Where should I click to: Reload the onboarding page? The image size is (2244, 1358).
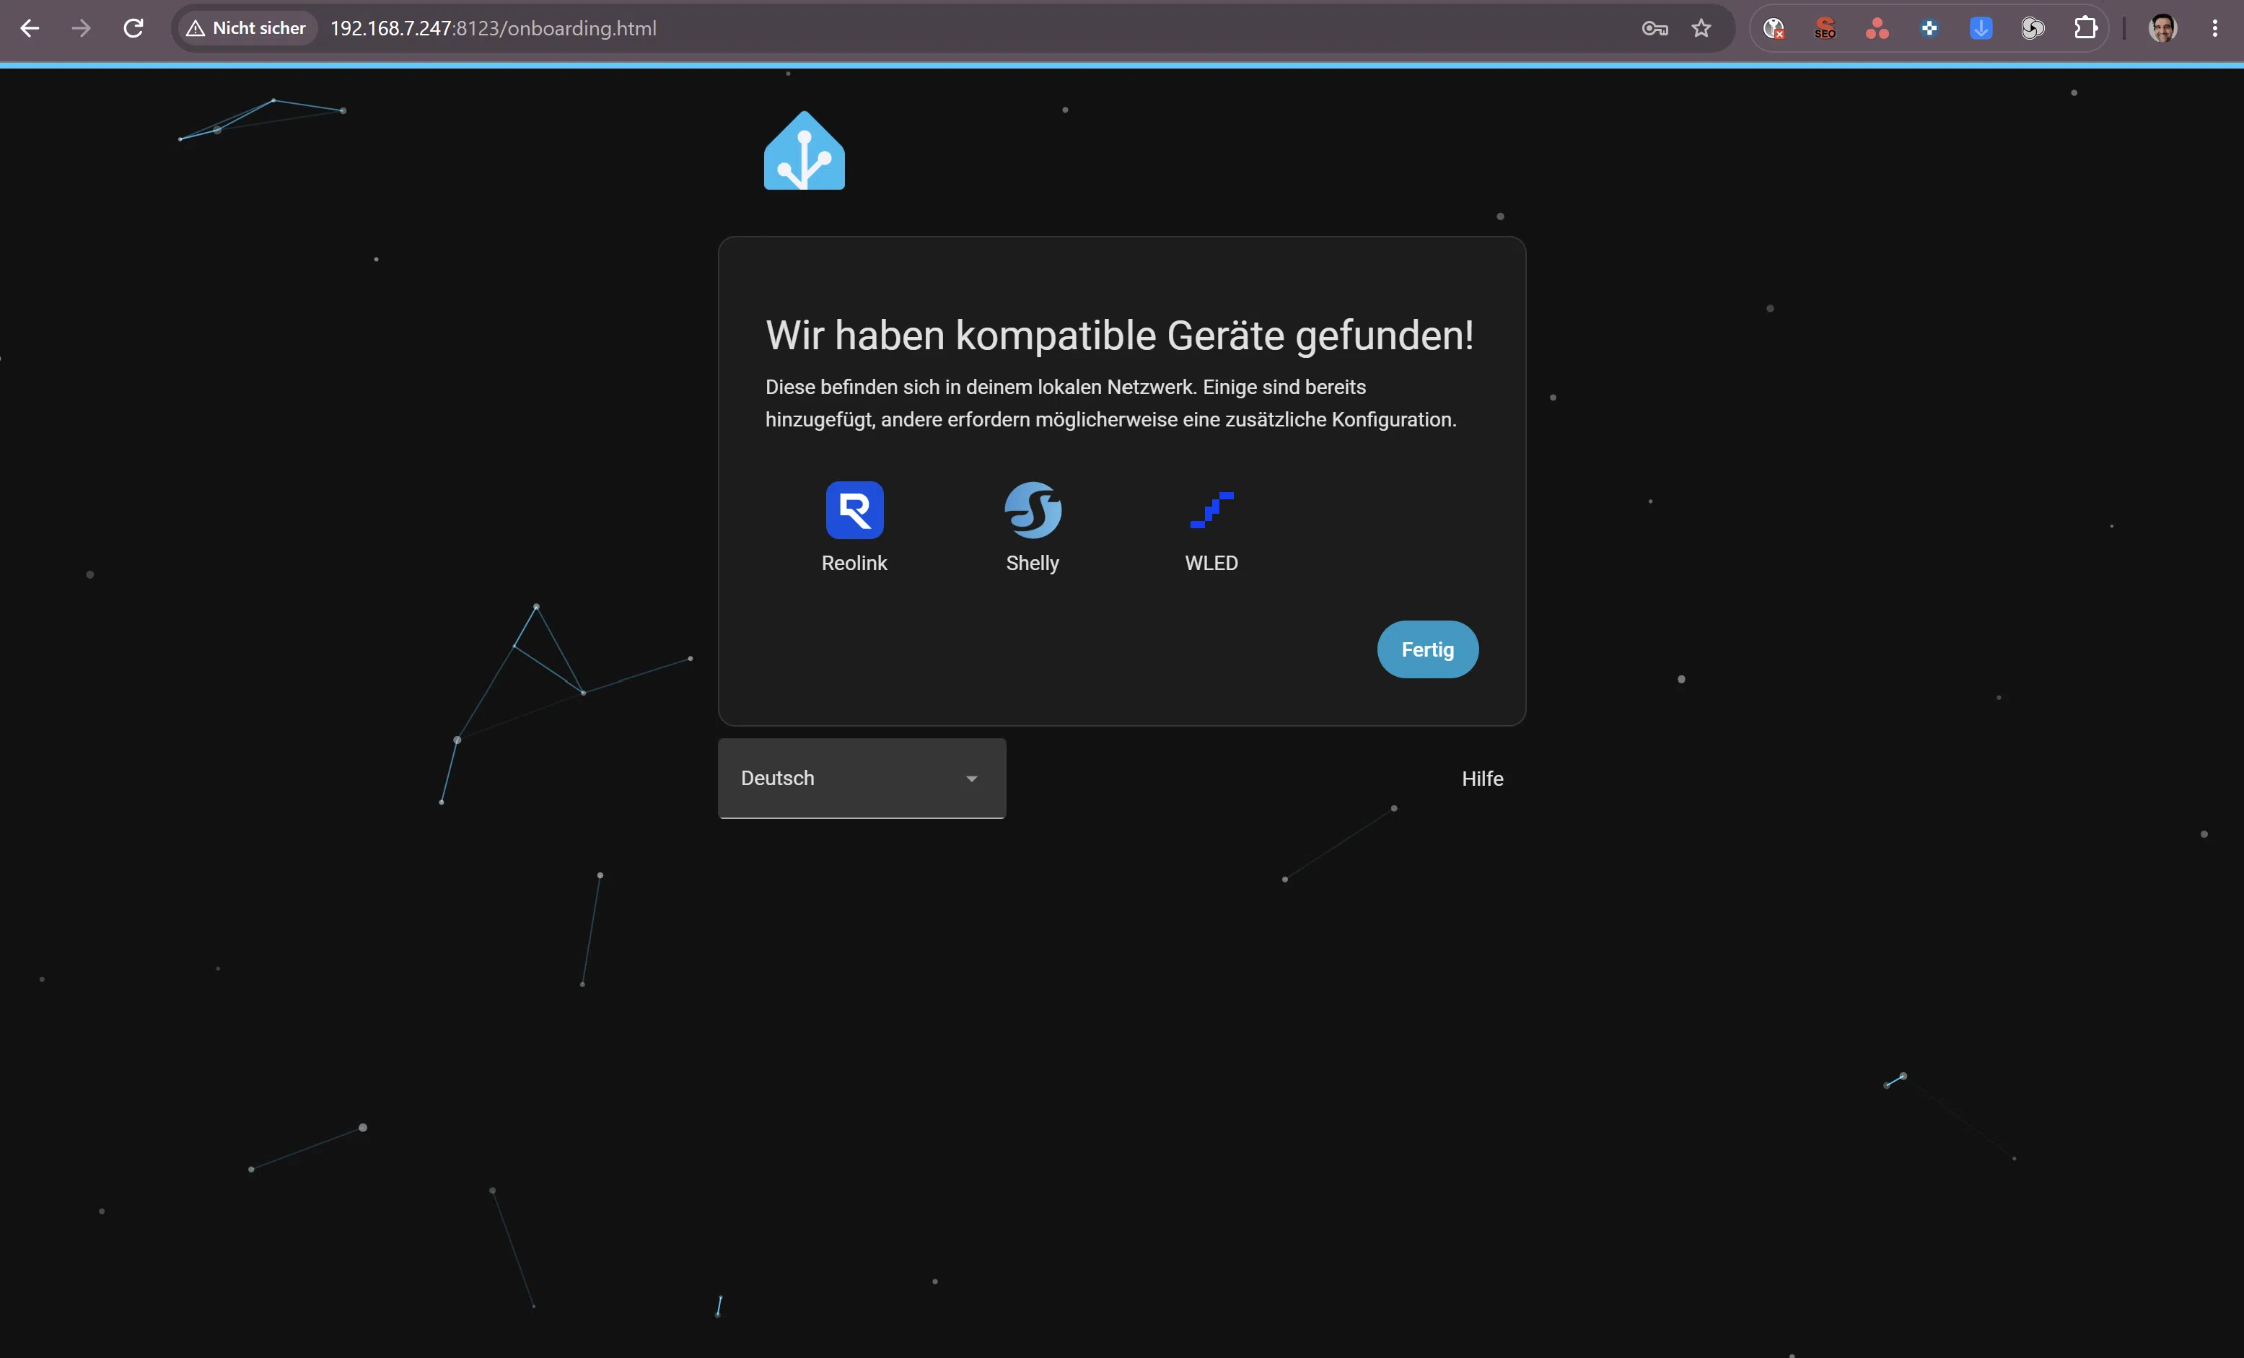pos(133,28)
